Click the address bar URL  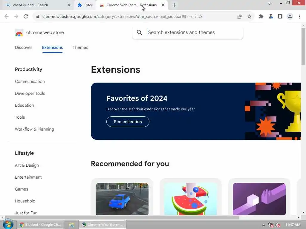[123, 17]
